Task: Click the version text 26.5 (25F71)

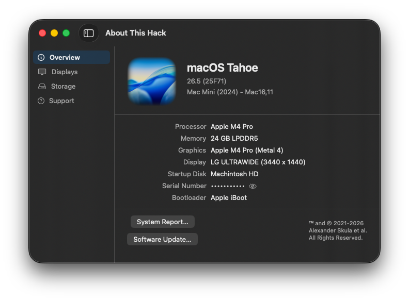Action: tap(207, 81)
